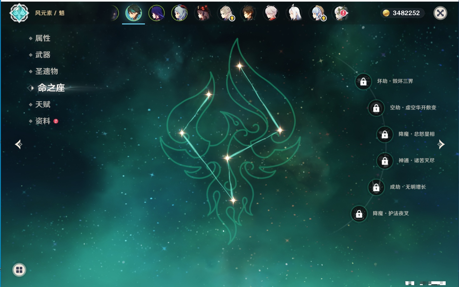The height and width of the screenshot is (287, 459).
Task: Open the 坏劫·毁坏三界 locked constellation icon
Action: point(363,82)
